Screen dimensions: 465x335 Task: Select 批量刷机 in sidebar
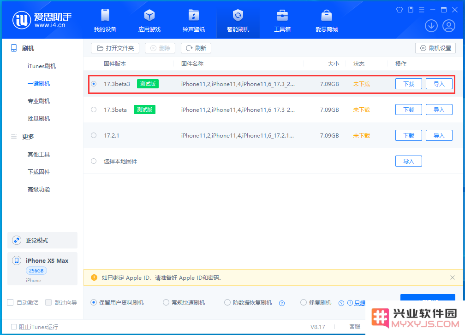pos(39,118)
